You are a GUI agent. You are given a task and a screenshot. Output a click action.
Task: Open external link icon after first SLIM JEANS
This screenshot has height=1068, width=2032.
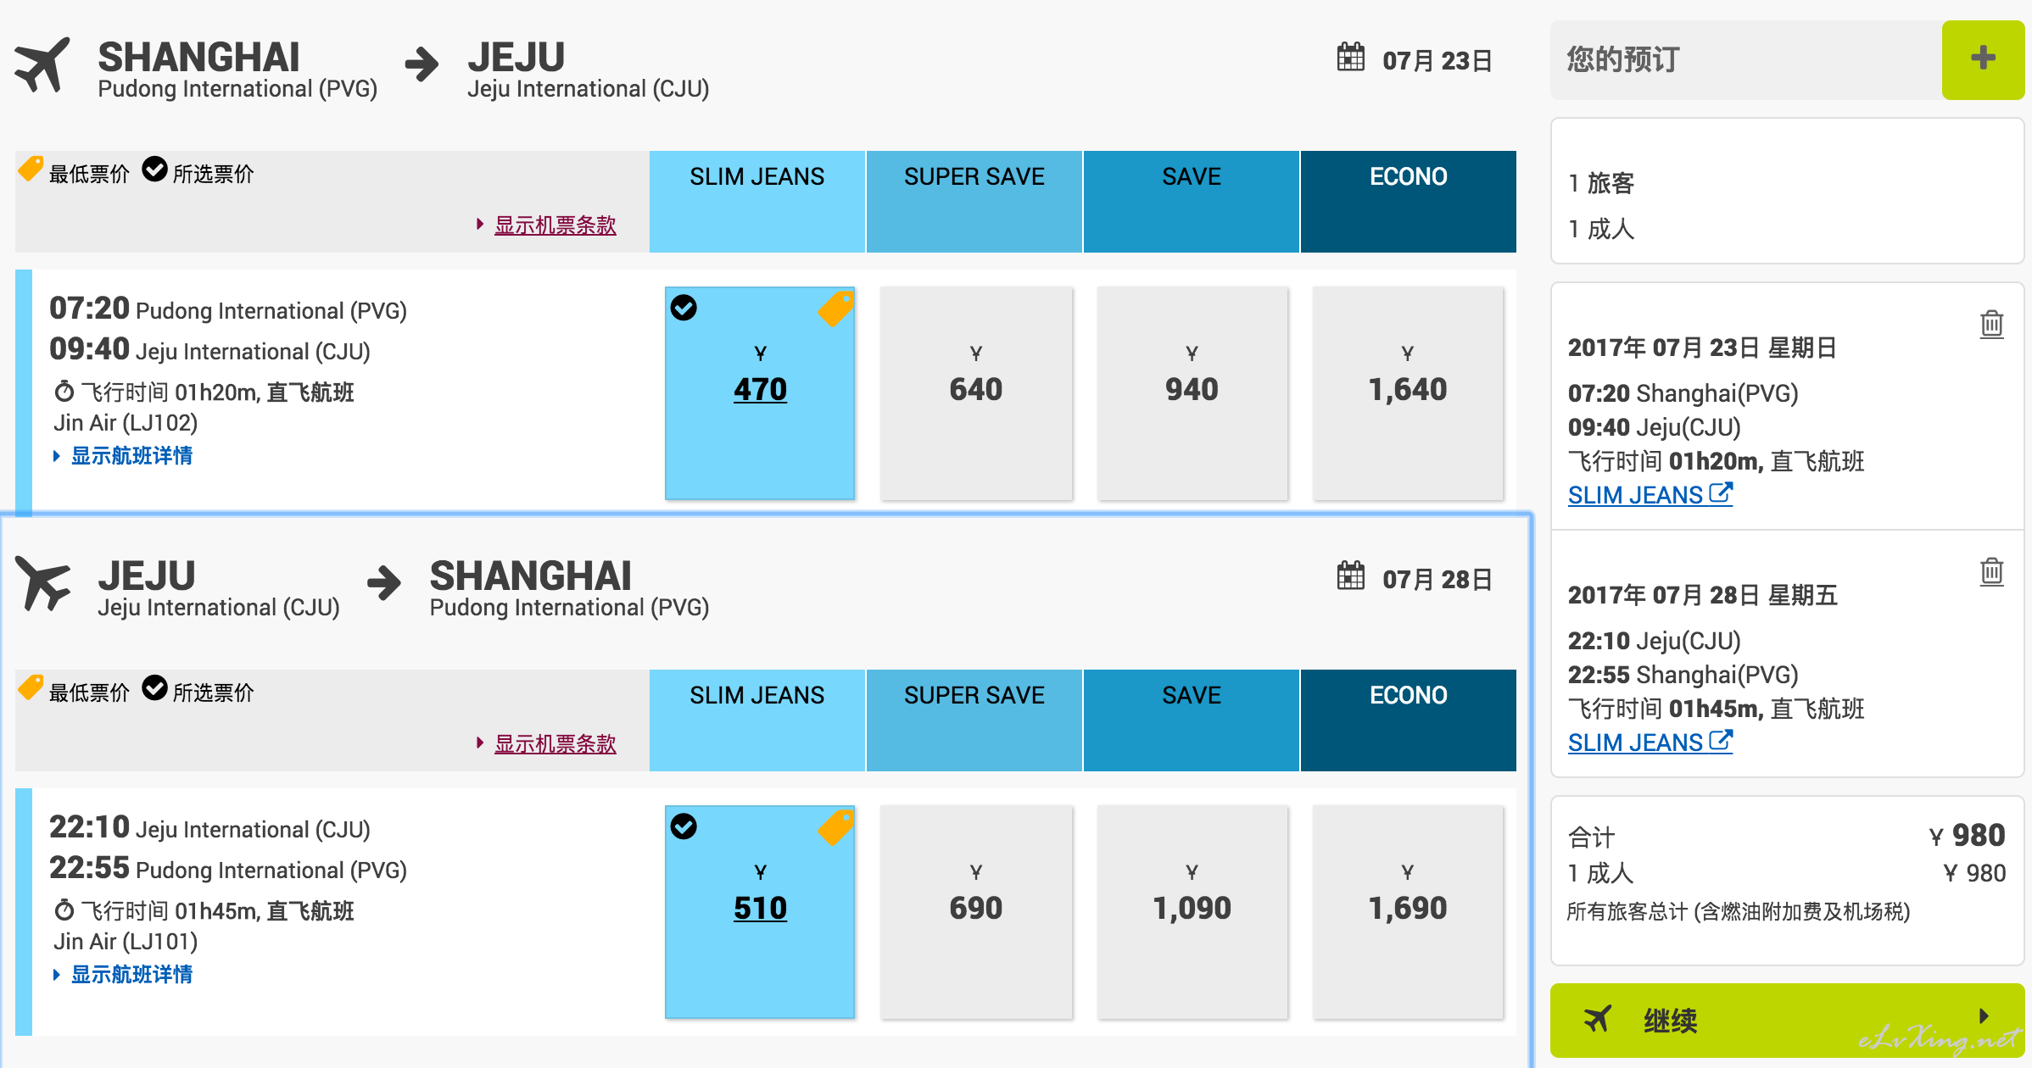tap(1721, 492)
